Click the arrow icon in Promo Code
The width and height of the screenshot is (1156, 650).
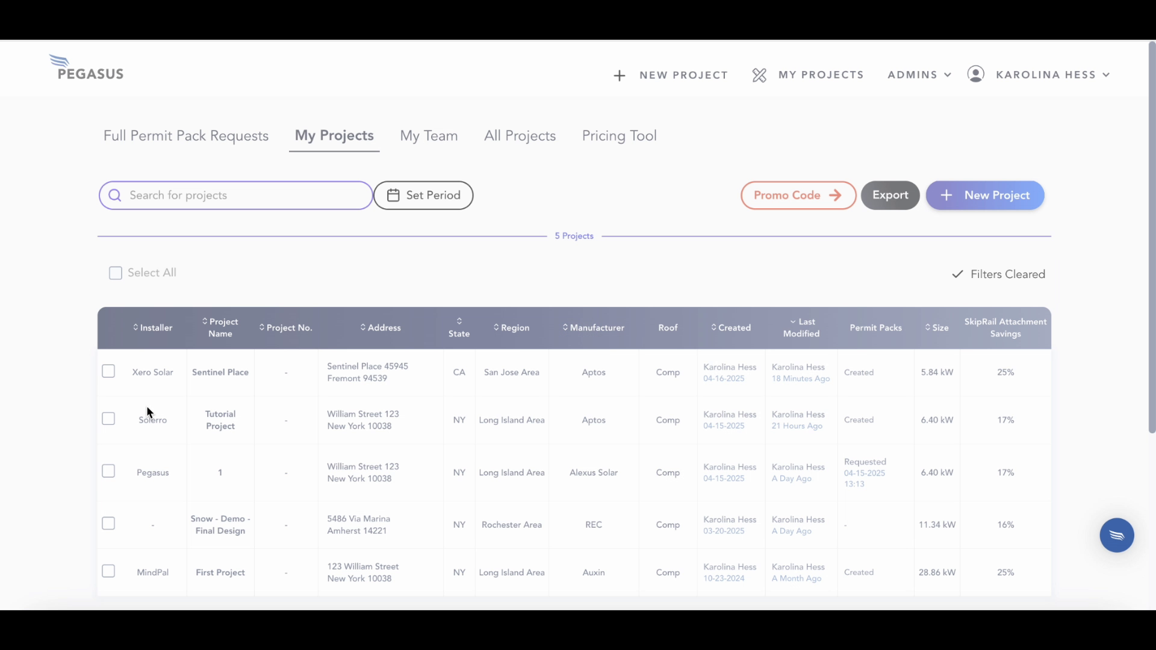coord(835,195)
